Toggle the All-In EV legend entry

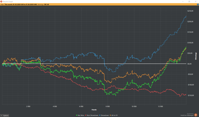(114, 115)
